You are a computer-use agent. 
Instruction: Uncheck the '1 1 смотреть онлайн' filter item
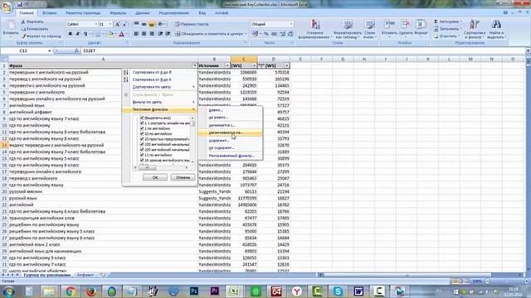point(142,123)
